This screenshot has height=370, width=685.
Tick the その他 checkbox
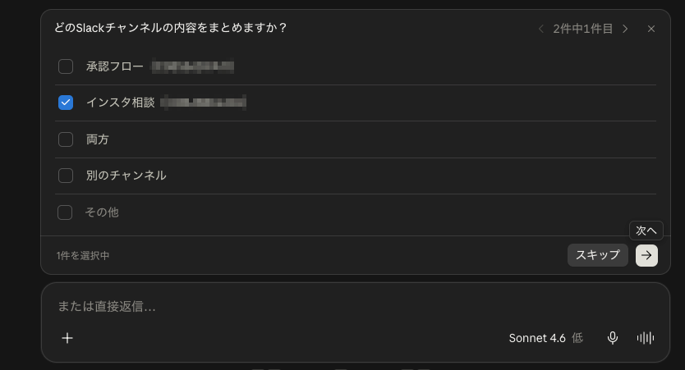coord(65,212)
